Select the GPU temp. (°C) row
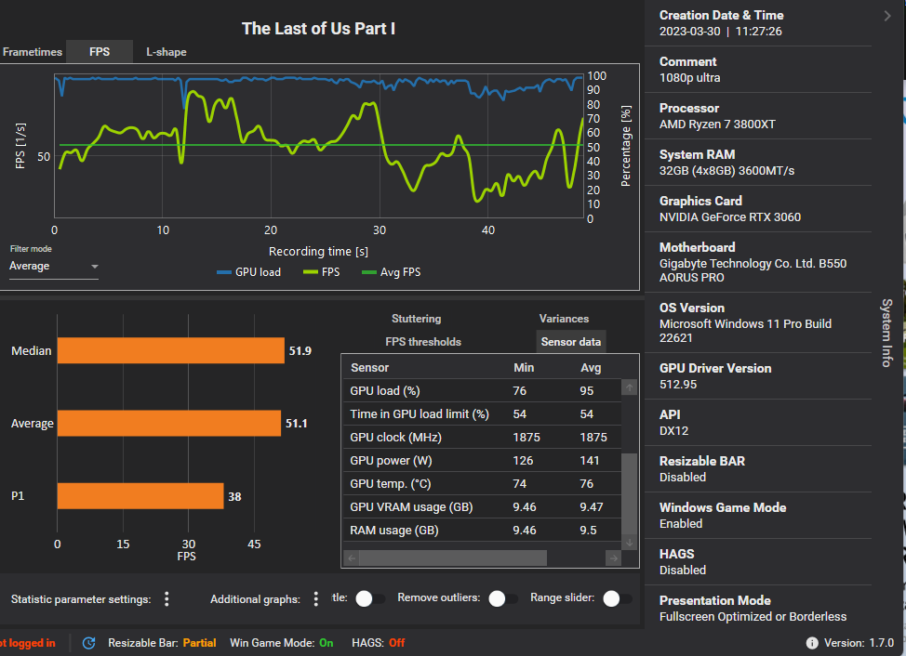Screen dimensions: 906x656 482,483
